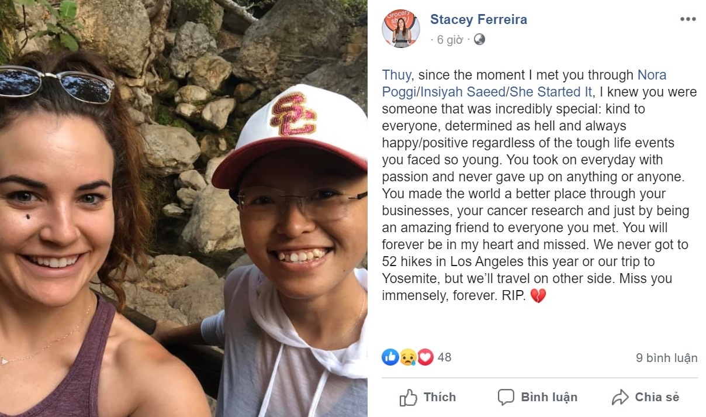Open the tagged Thuy profile link
The image size is (706, 417).
click(x=397, y=75)
